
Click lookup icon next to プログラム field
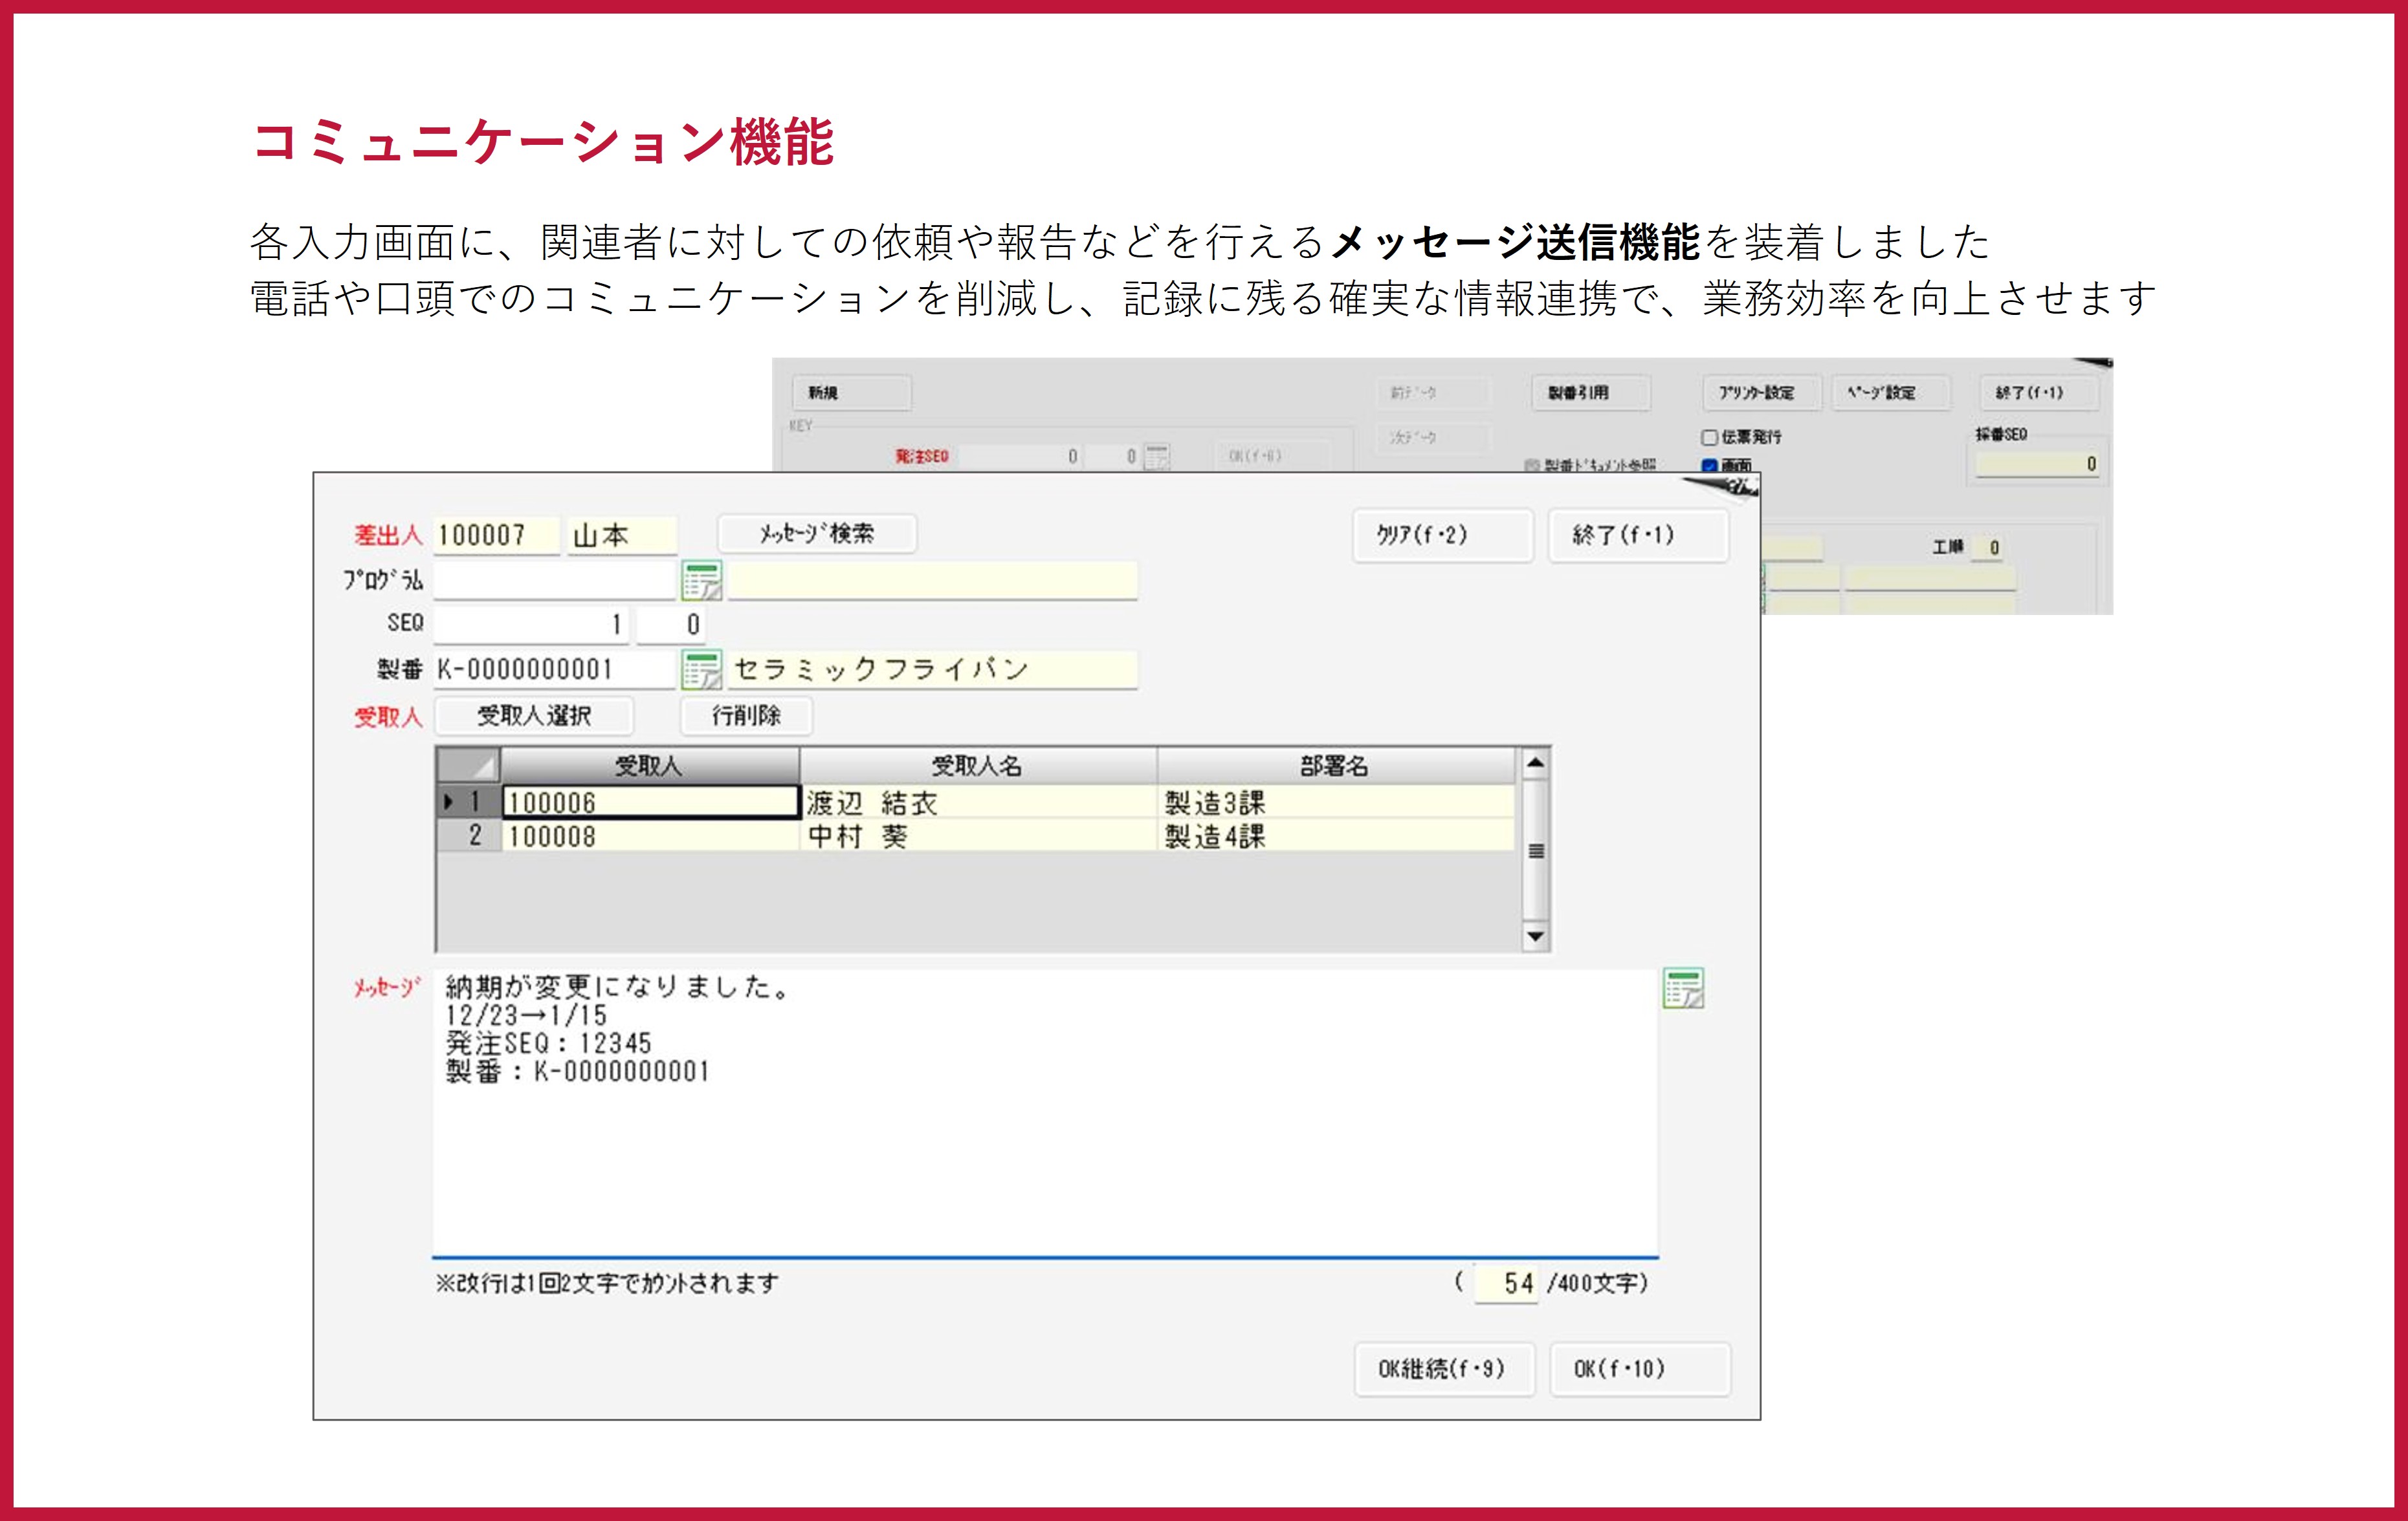tap(701, 581)
